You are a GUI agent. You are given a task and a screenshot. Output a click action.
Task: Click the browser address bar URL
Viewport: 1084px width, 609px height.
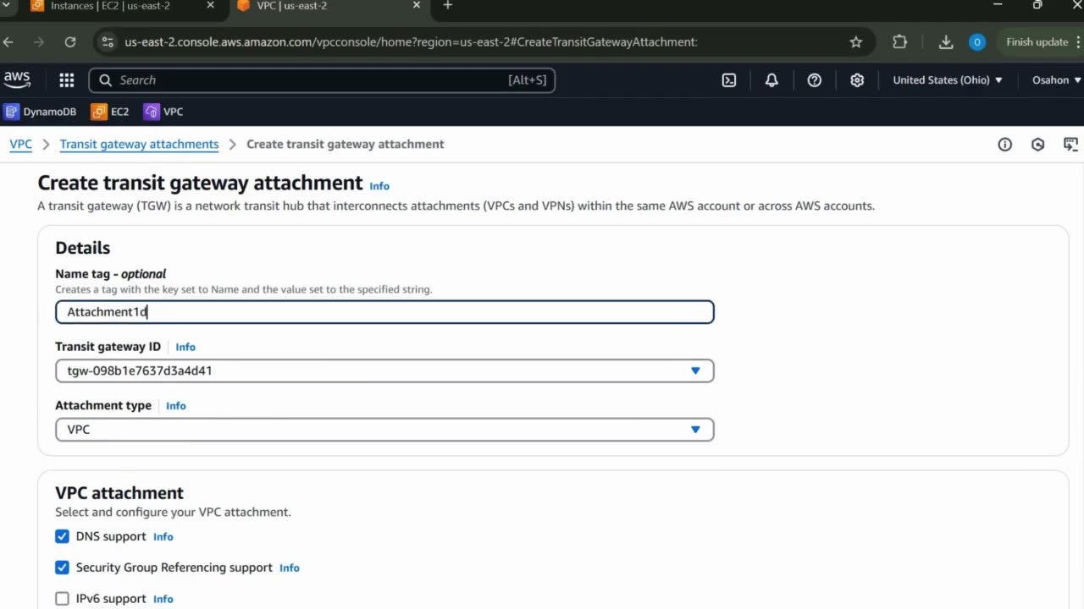pyautogui.click(x=411, y=41)
